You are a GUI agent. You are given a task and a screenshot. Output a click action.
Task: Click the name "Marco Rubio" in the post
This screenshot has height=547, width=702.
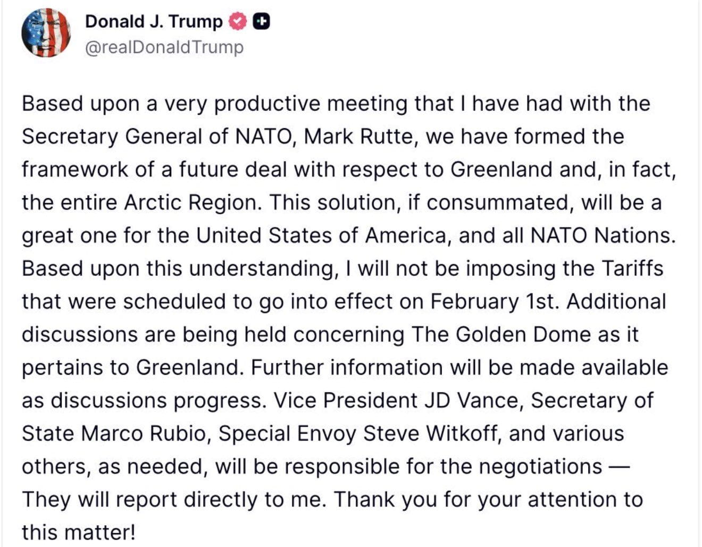(144, 433)
